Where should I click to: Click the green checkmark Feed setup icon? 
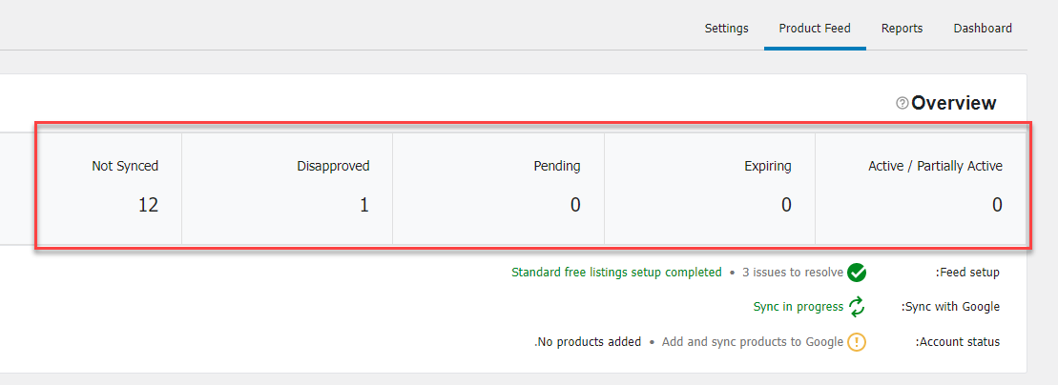857,273
